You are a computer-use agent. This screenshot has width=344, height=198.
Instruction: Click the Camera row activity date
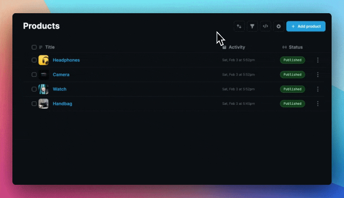click(239, 75)
